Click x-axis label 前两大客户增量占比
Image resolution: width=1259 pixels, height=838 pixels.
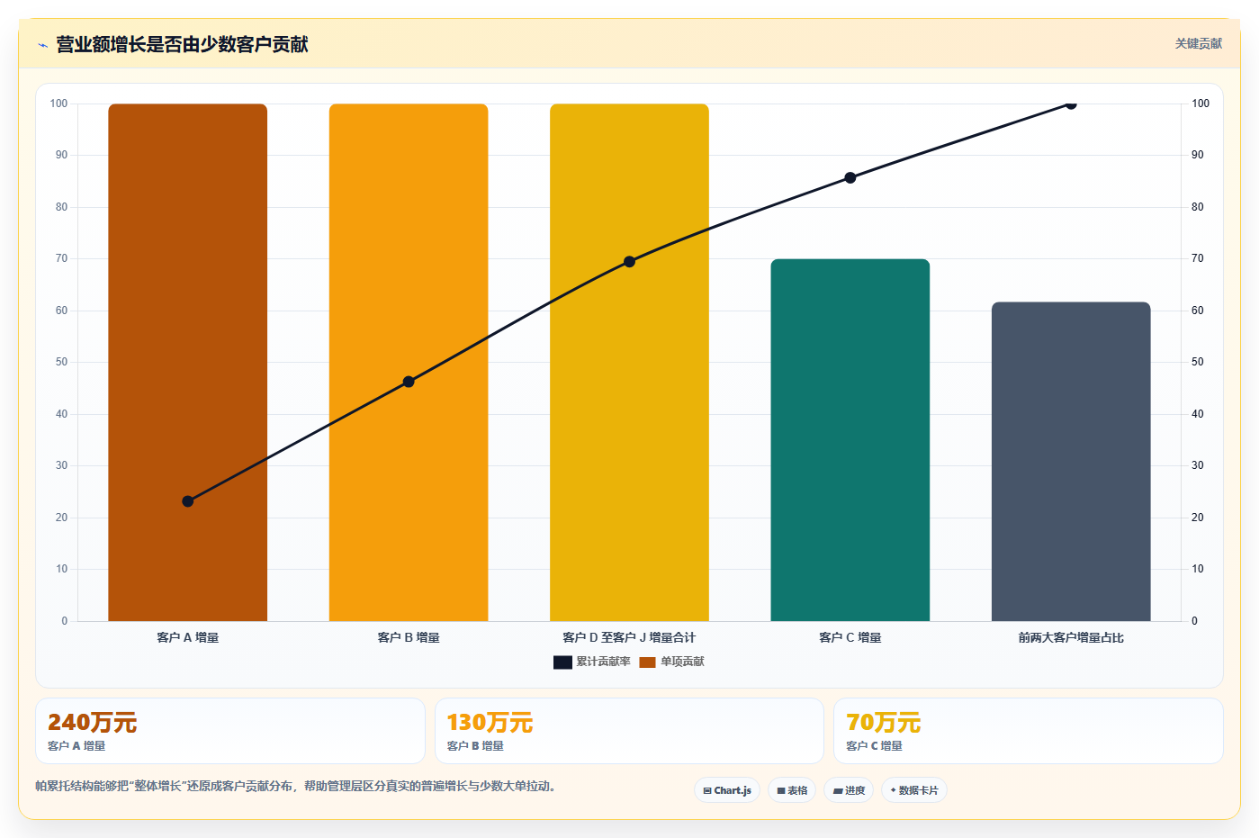coord(1071,637)
